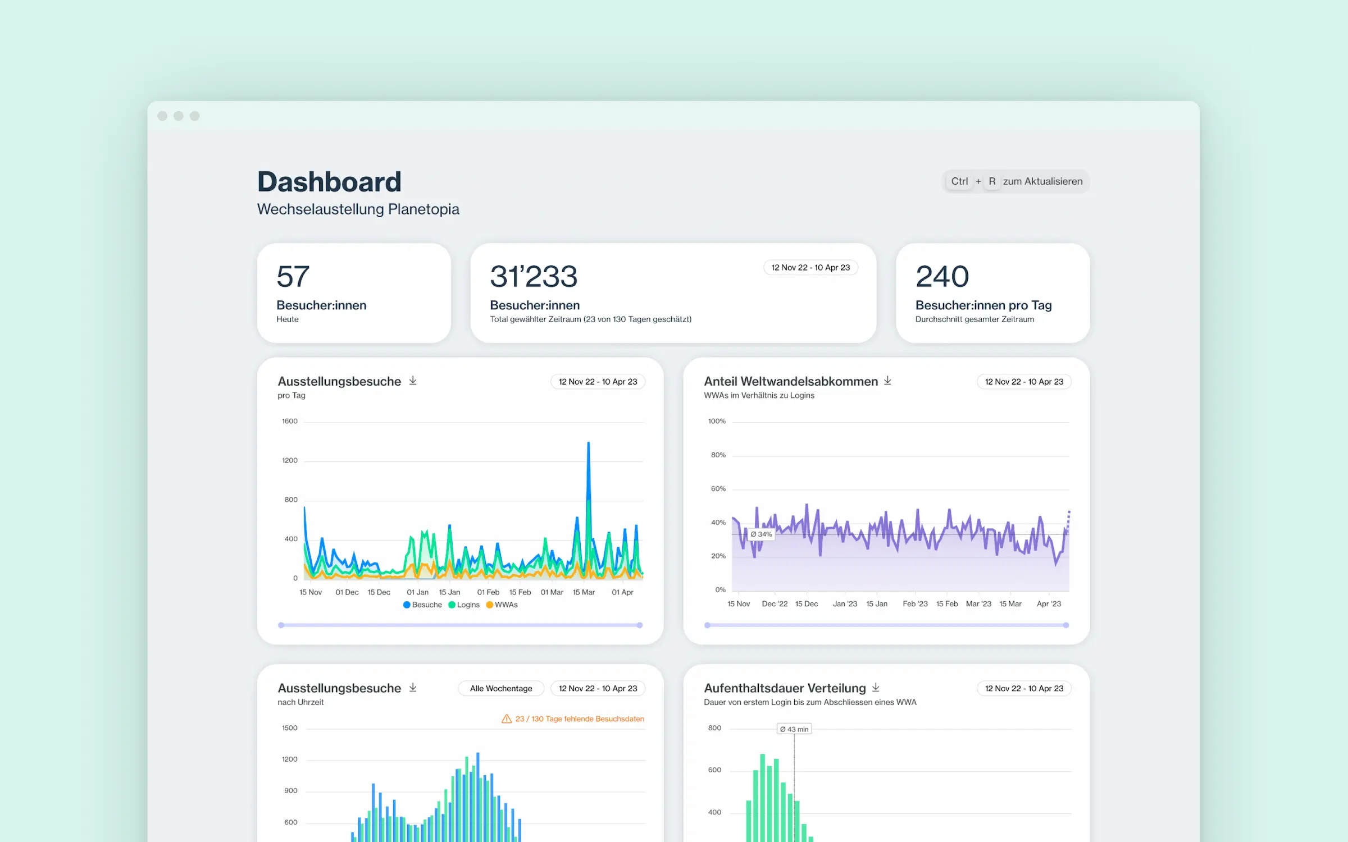Open date range on Ausstellungsbesuche pro Tag
This screenshot has height=842, width=1348.
[x=598, y=382]
